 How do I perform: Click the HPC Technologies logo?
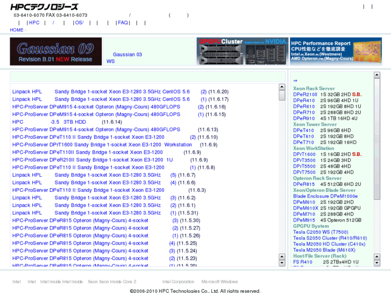(44, 7)
